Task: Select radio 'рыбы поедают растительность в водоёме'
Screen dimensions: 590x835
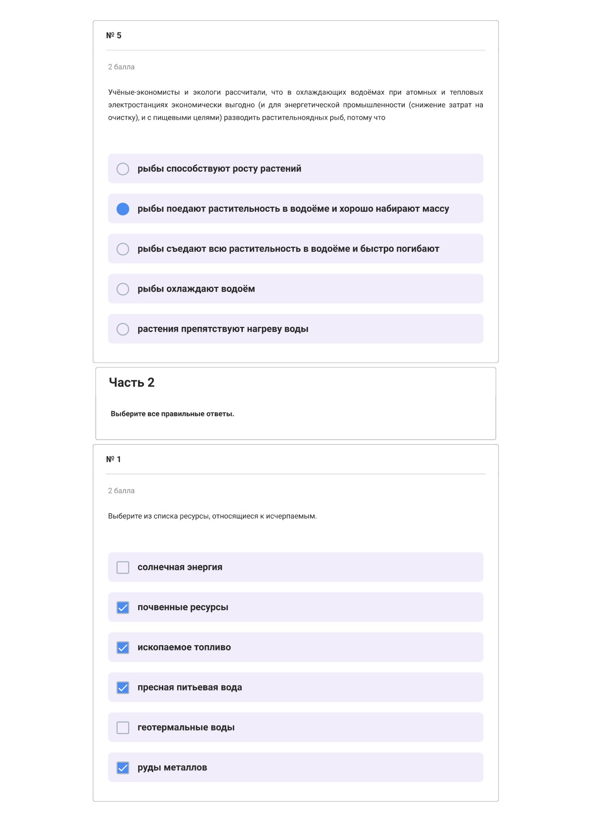Action: [123, 209]
